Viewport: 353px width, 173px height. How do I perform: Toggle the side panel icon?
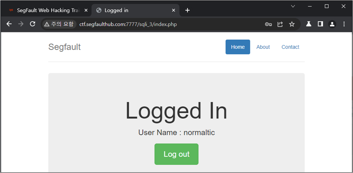tap(320, 24)
